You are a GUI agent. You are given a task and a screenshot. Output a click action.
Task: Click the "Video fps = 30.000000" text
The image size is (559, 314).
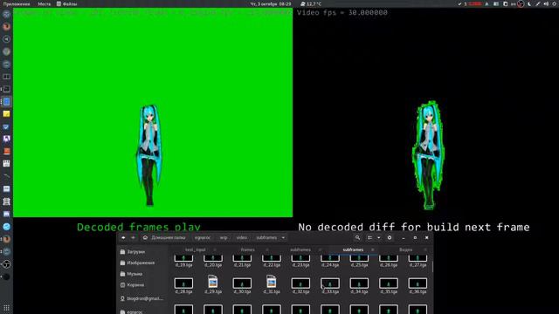tap(342, 12)
